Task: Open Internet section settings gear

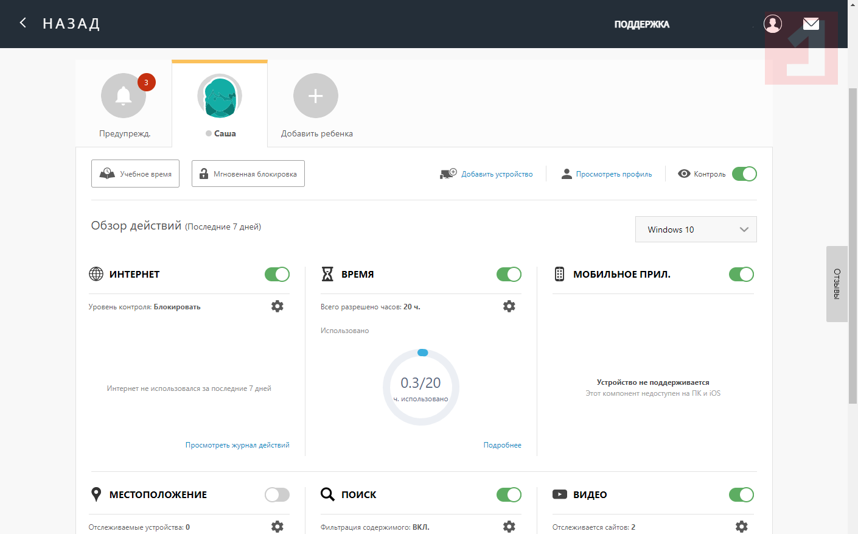Action: [x=277, y=306]
